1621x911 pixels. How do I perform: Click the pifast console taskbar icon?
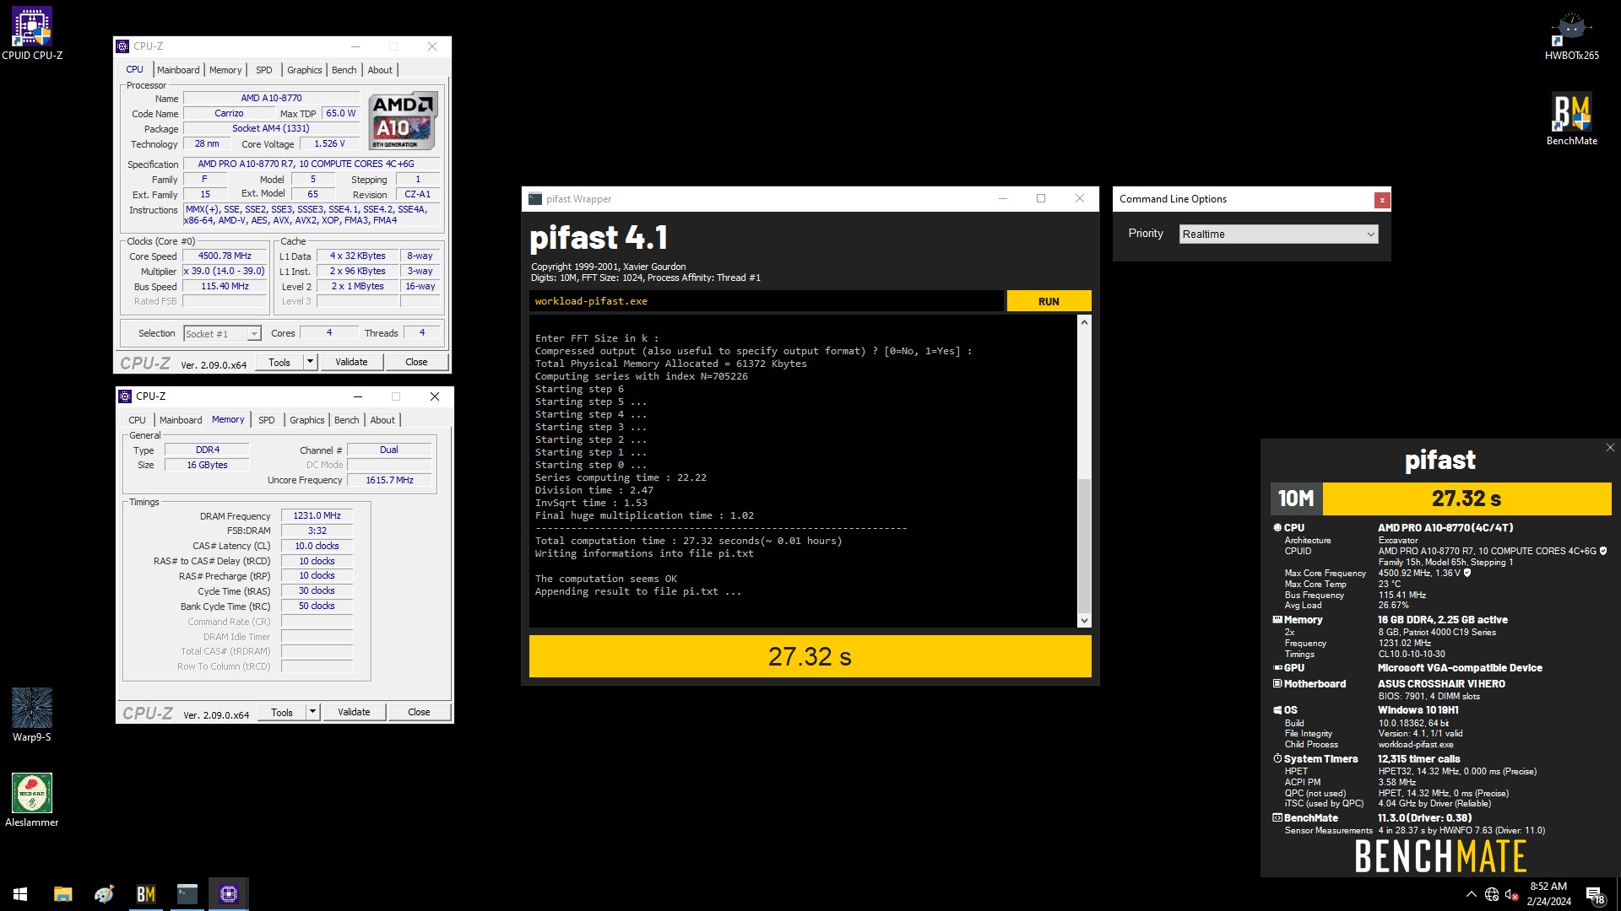pos(187,894)
